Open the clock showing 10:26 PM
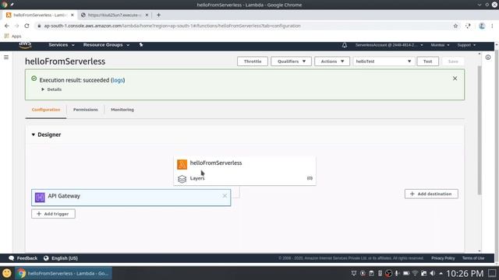The width and height of the screenshot is (499, 280). click(465, 273)
